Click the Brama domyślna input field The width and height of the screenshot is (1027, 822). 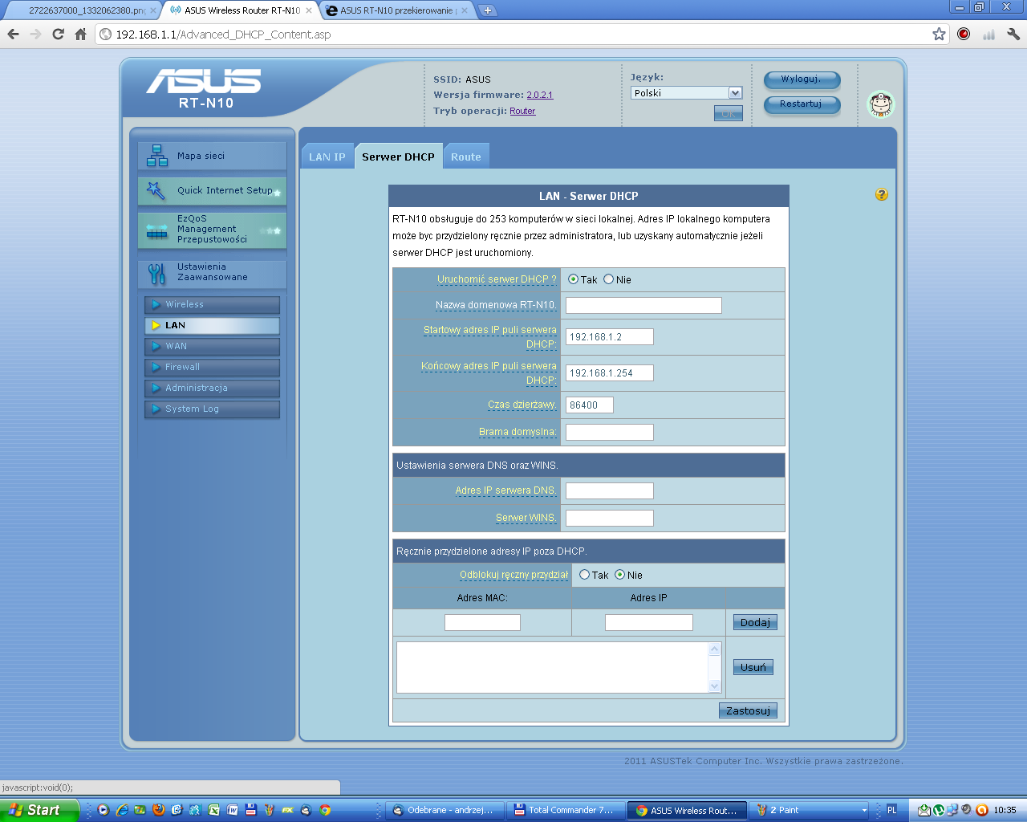(609, 432)
